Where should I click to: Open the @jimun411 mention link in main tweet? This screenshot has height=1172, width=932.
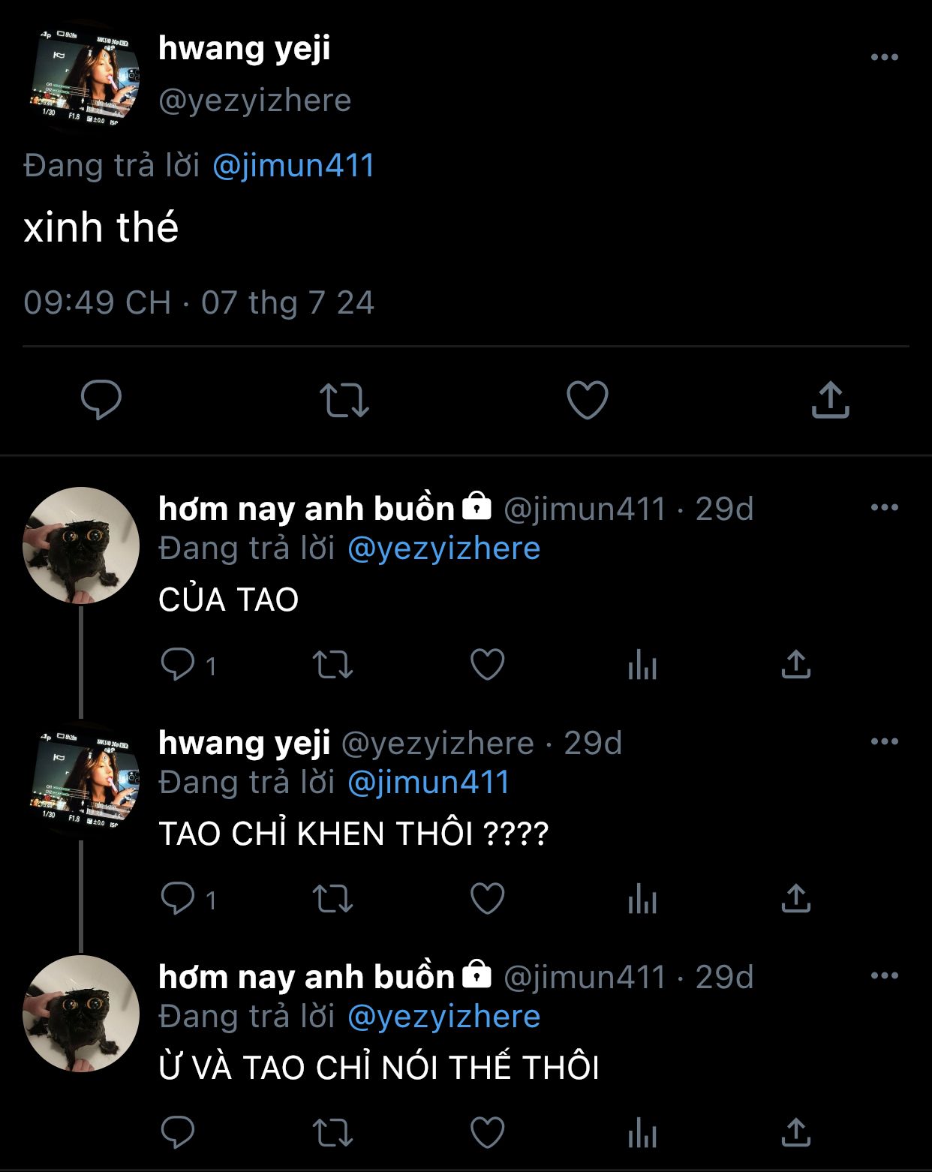click(x=293, y=165)
